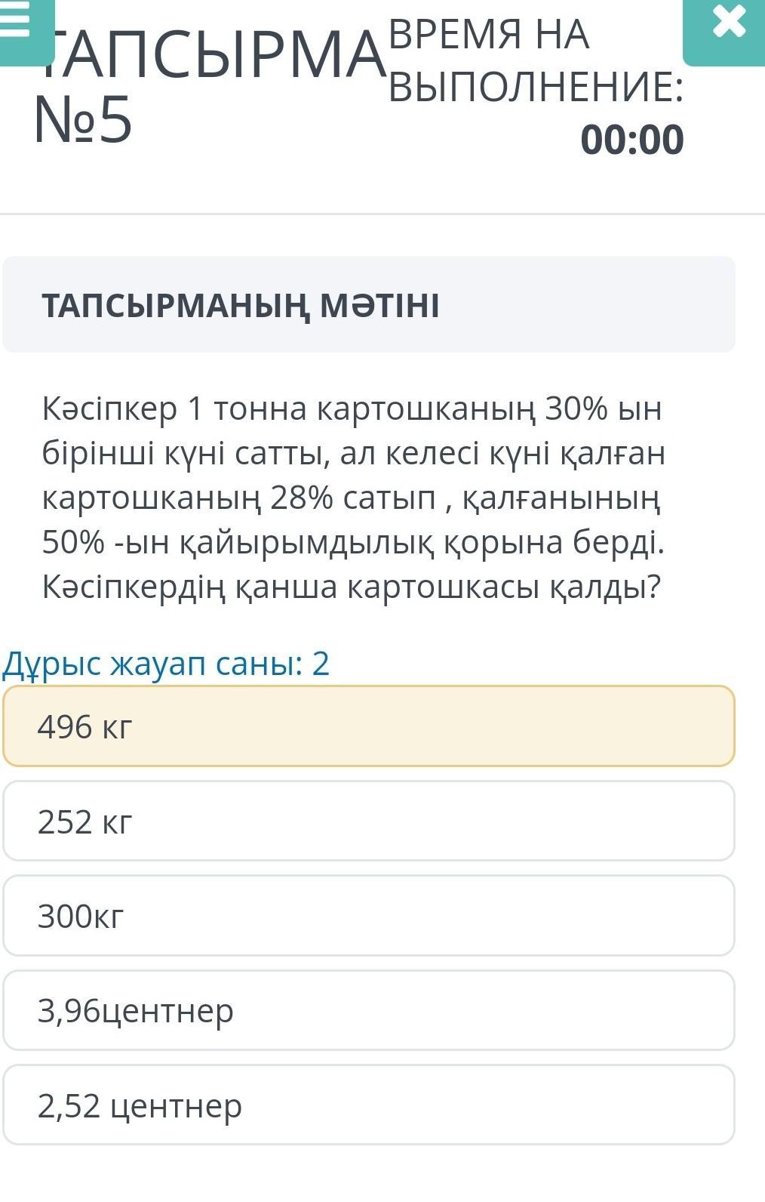Pick the 300кг answer option
Image resolution: width=765 pixels, height=1202 pixels.
coord(368,916)
